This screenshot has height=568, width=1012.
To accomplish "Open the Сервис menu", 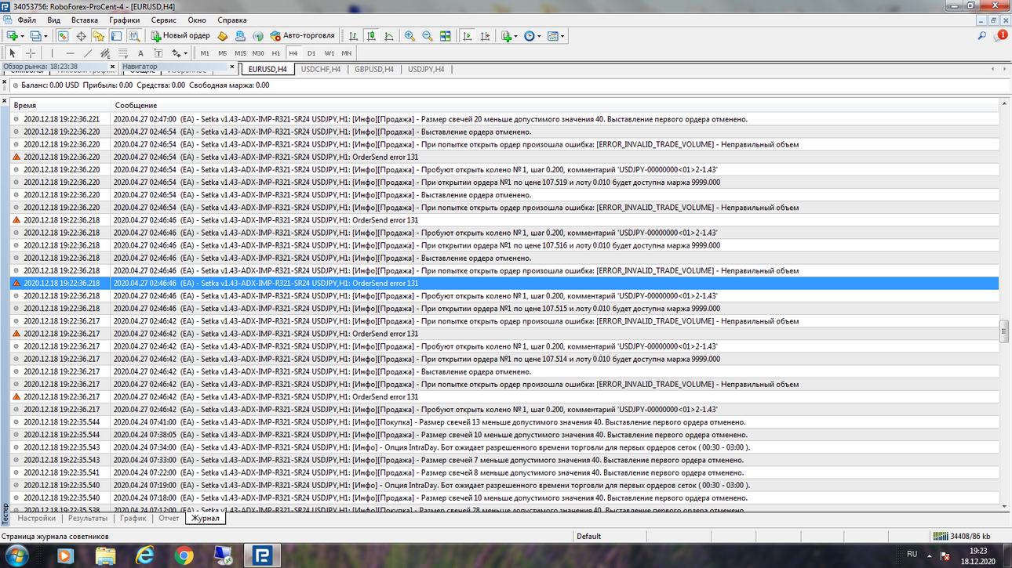I will coord(163,20).
